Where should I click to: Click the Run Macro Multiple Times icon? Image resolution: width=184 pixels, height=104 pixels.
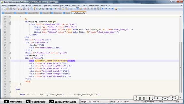(x=95, y=9)
